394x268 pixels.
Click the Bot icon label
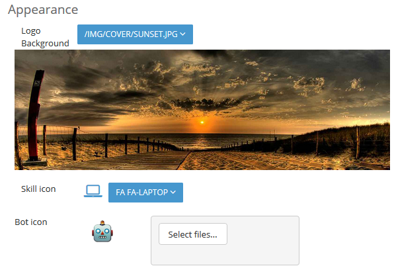click(x=31, y=222)
